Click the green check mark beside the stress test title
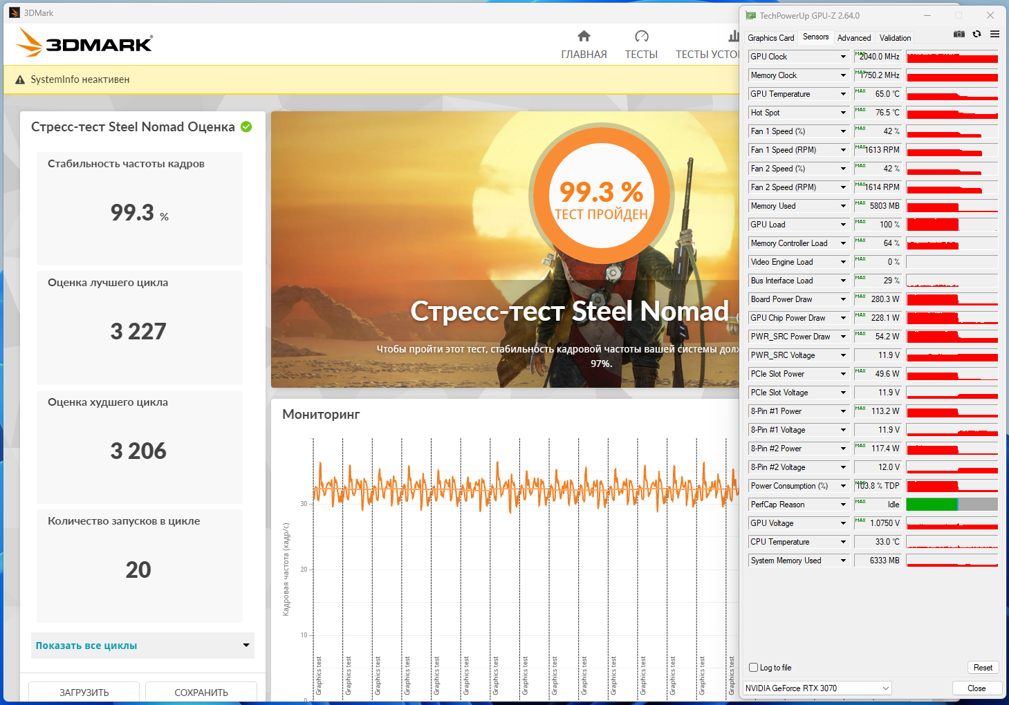 coord(246,126)
